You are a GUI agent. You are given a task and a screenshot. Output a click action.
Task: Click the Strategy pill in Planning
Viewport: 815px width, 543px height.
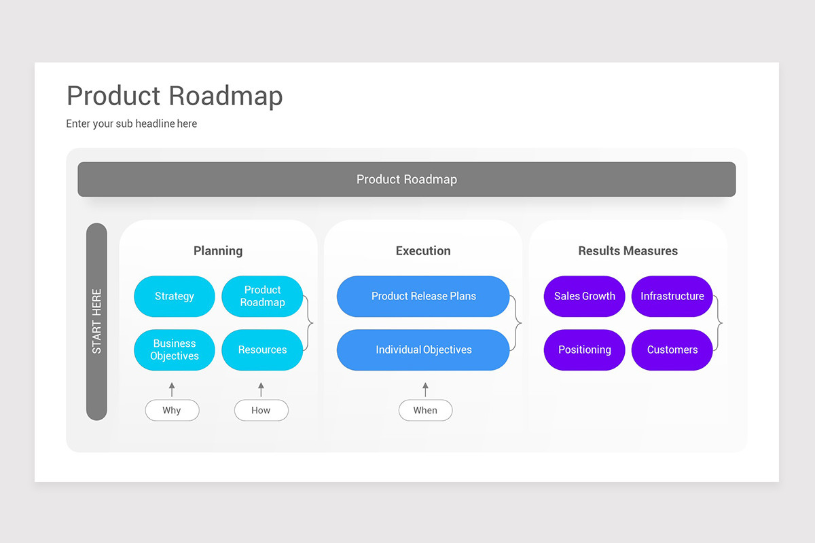tap(175, 296)
